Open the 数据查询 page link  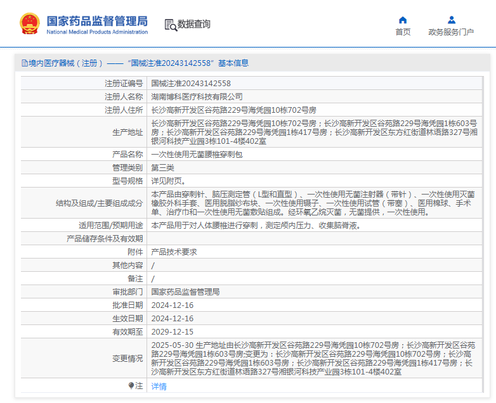pos(194,24)
